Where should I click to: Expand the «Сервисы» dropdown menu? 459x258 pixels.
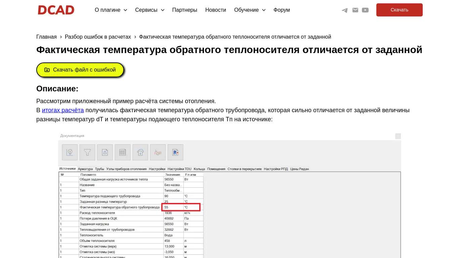point(150,10)
